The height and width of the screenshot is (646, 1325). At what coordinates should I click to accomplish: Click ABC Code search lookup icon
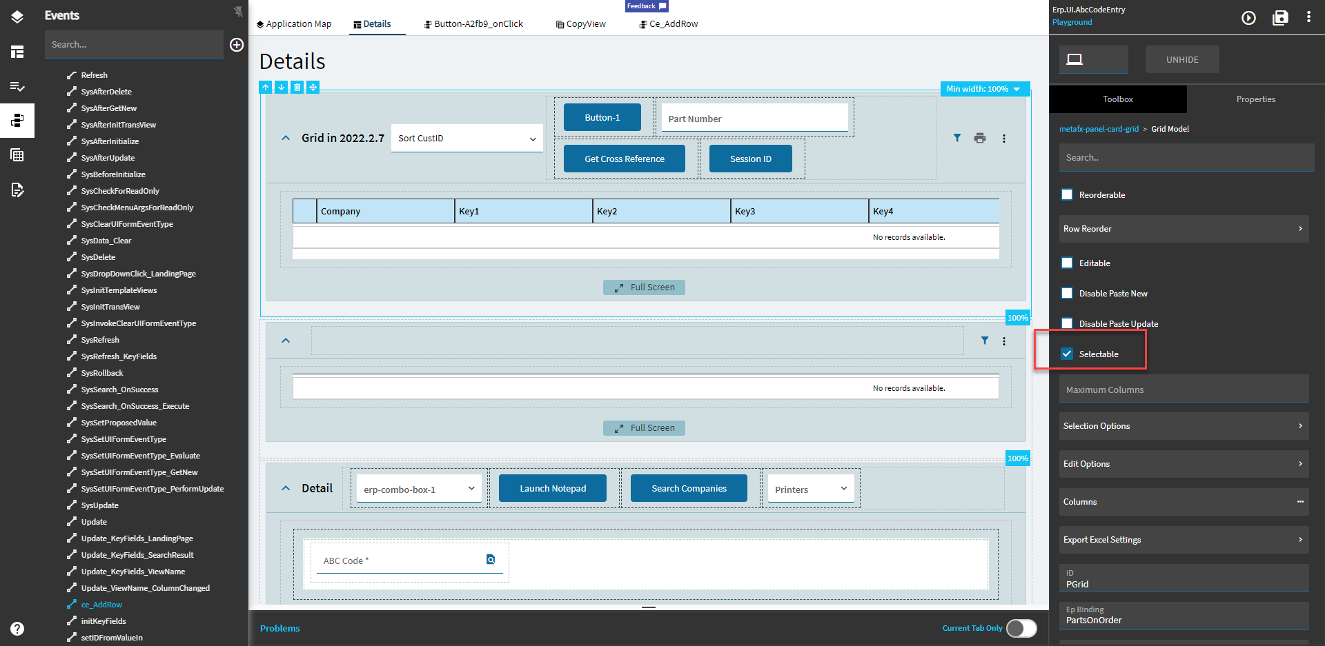[x=491, y=559]
